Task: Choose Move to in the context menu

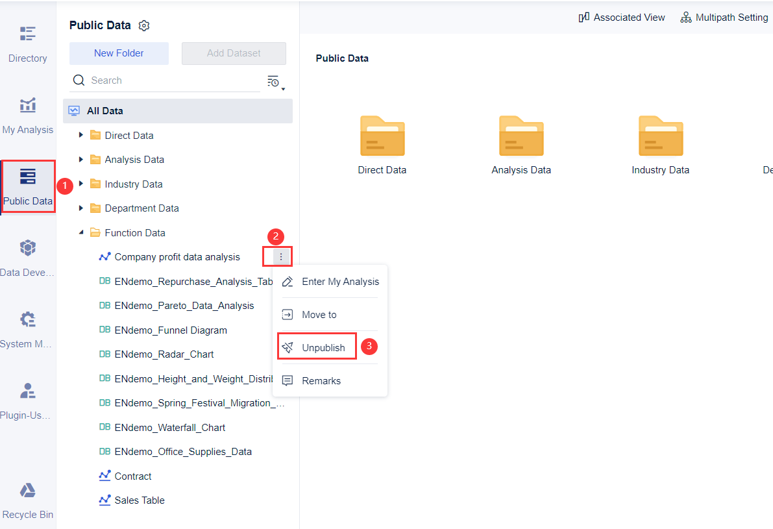Action: pyautogui.click(x=318, y=314)
